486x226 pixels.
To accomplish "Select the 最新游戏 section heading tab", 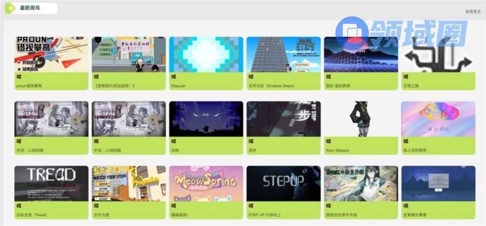I will (x=30, y=8).
